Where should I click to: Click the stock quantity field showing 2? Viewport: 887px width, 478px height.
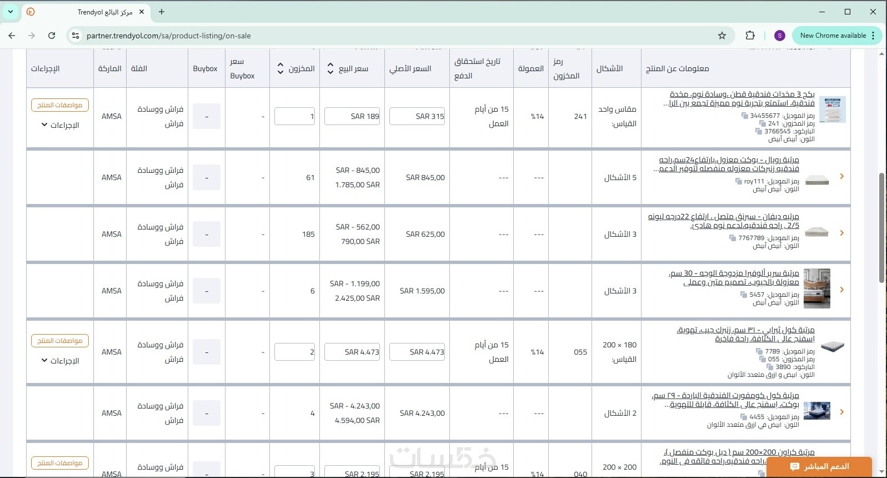pyautogui.click(x=295, y=352)
